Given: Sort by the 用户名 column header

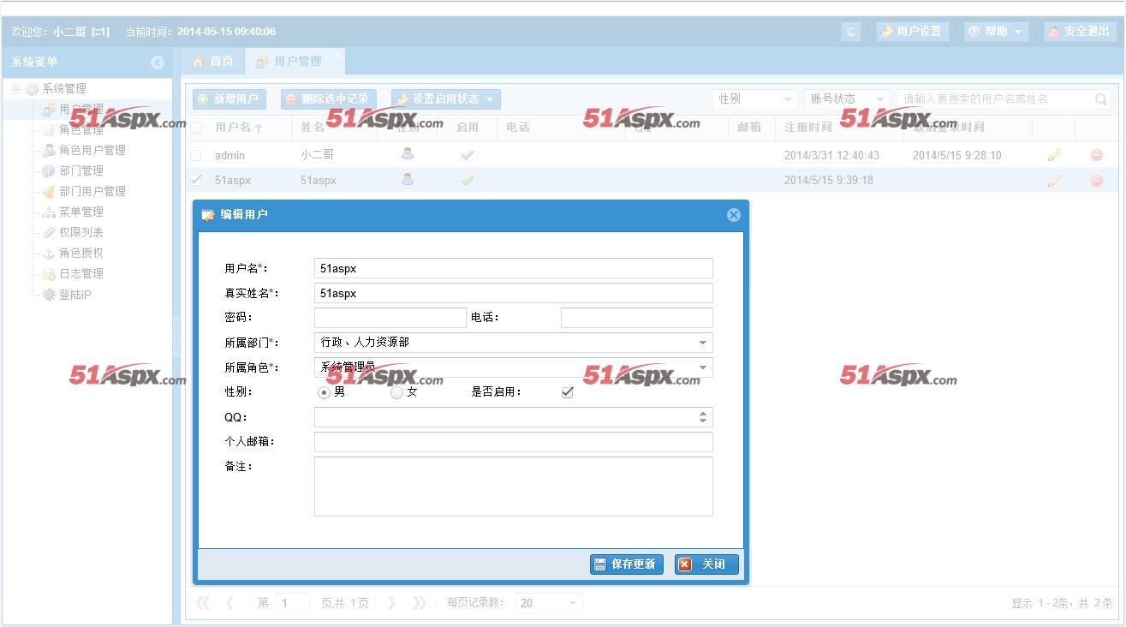Looking at the screenshot, I should (x=239, y=128).
